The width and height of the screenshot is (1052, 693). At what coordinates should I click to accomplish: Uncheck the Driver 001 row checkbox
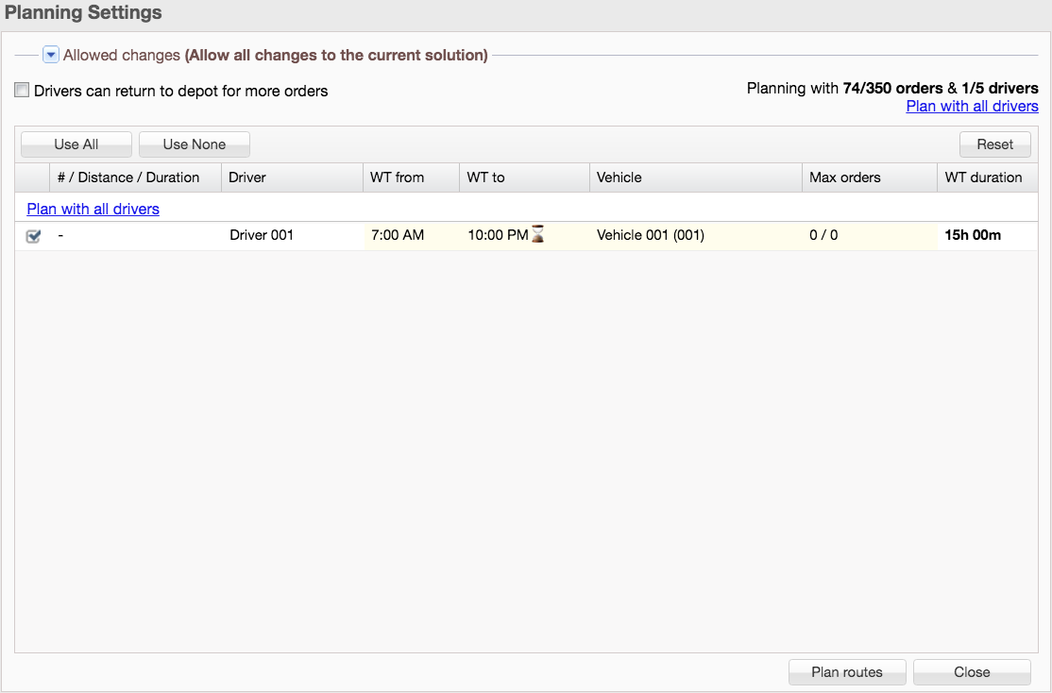(33, 236)
